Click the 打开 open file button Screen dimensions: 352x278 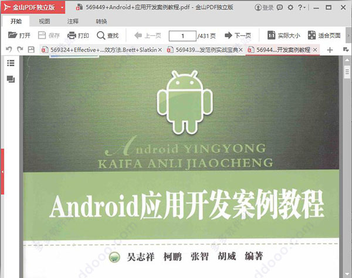(19, 35)
